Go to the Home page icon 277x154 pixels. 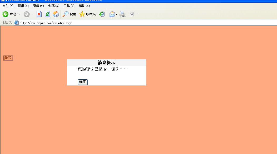tap(56, 14)
